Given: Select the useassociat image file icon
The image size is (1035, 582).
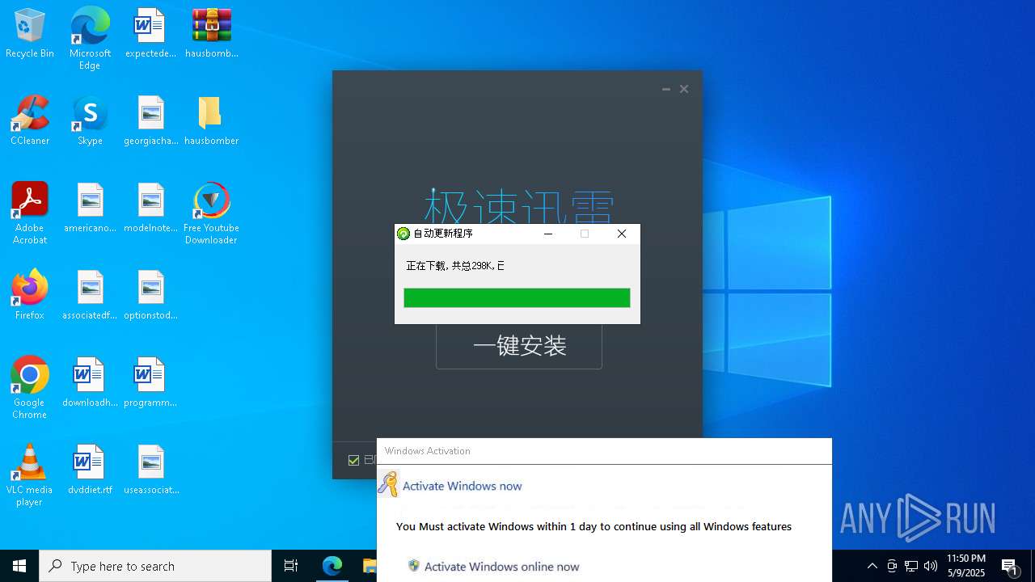Looking at the screenshot, I should (x=150, y=470).
